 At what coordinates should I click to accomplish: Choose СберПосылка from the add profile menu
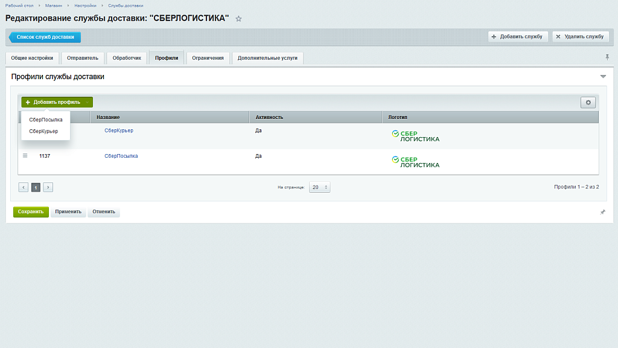tap(46, 120)
